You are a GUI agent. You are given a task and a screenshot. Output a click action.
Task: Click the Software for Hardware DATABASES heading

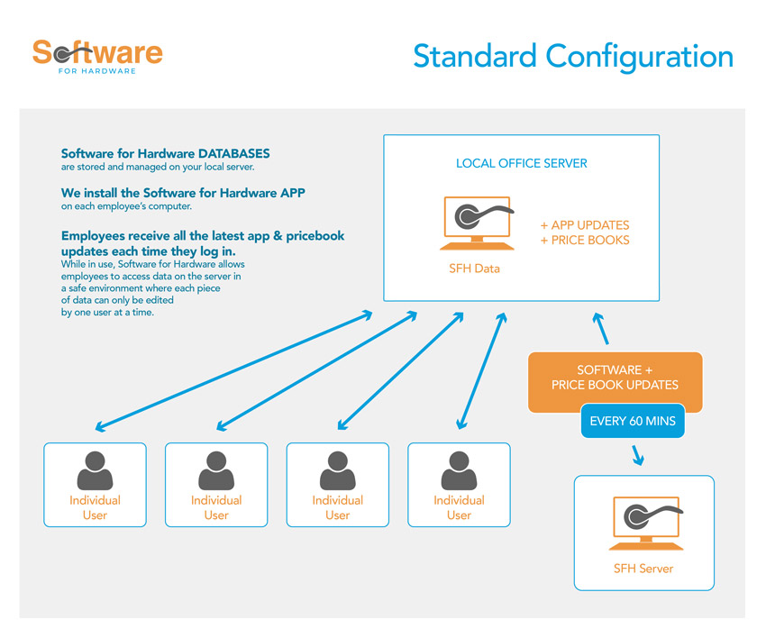pos(165,154)
